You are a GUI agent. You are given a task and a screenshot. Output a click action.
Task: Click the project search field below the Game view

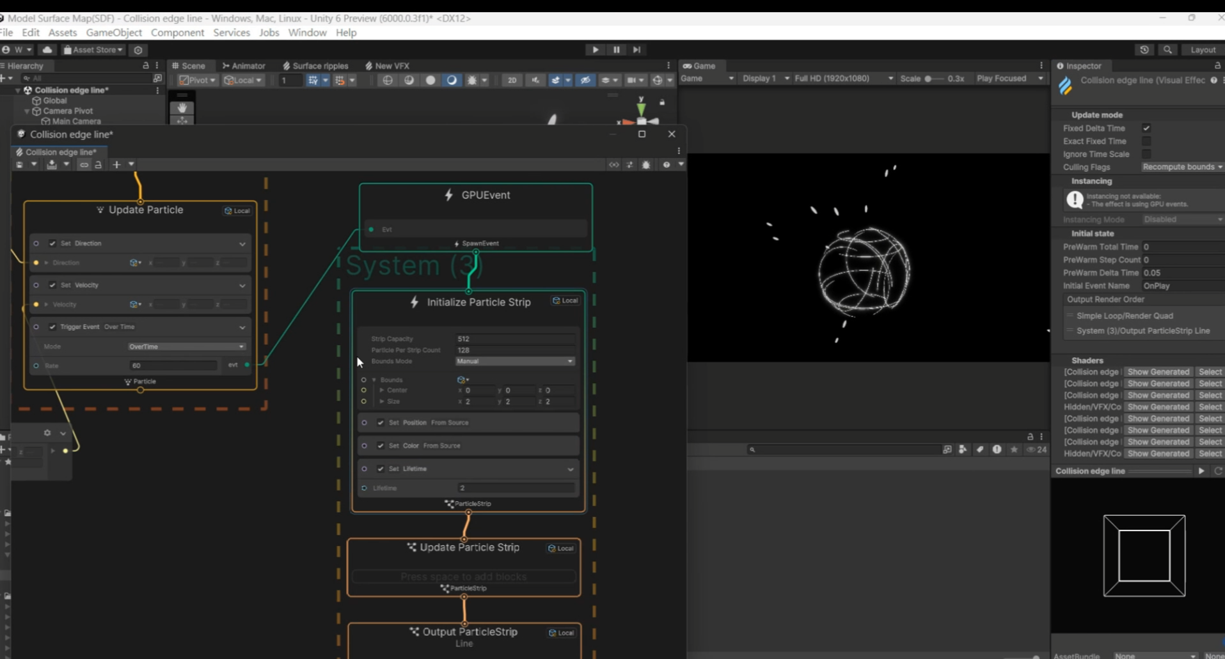843,449
